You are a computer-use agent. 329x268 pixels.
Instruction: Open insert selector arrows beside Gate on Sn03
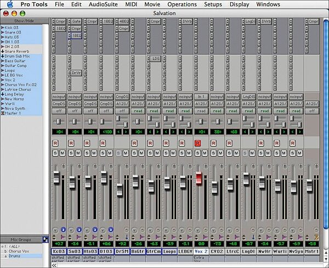click(x=70, y=21)
